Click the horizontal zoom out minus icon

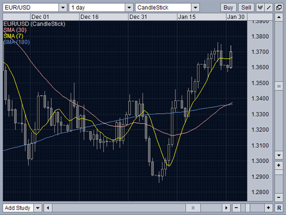pos(236,208)
